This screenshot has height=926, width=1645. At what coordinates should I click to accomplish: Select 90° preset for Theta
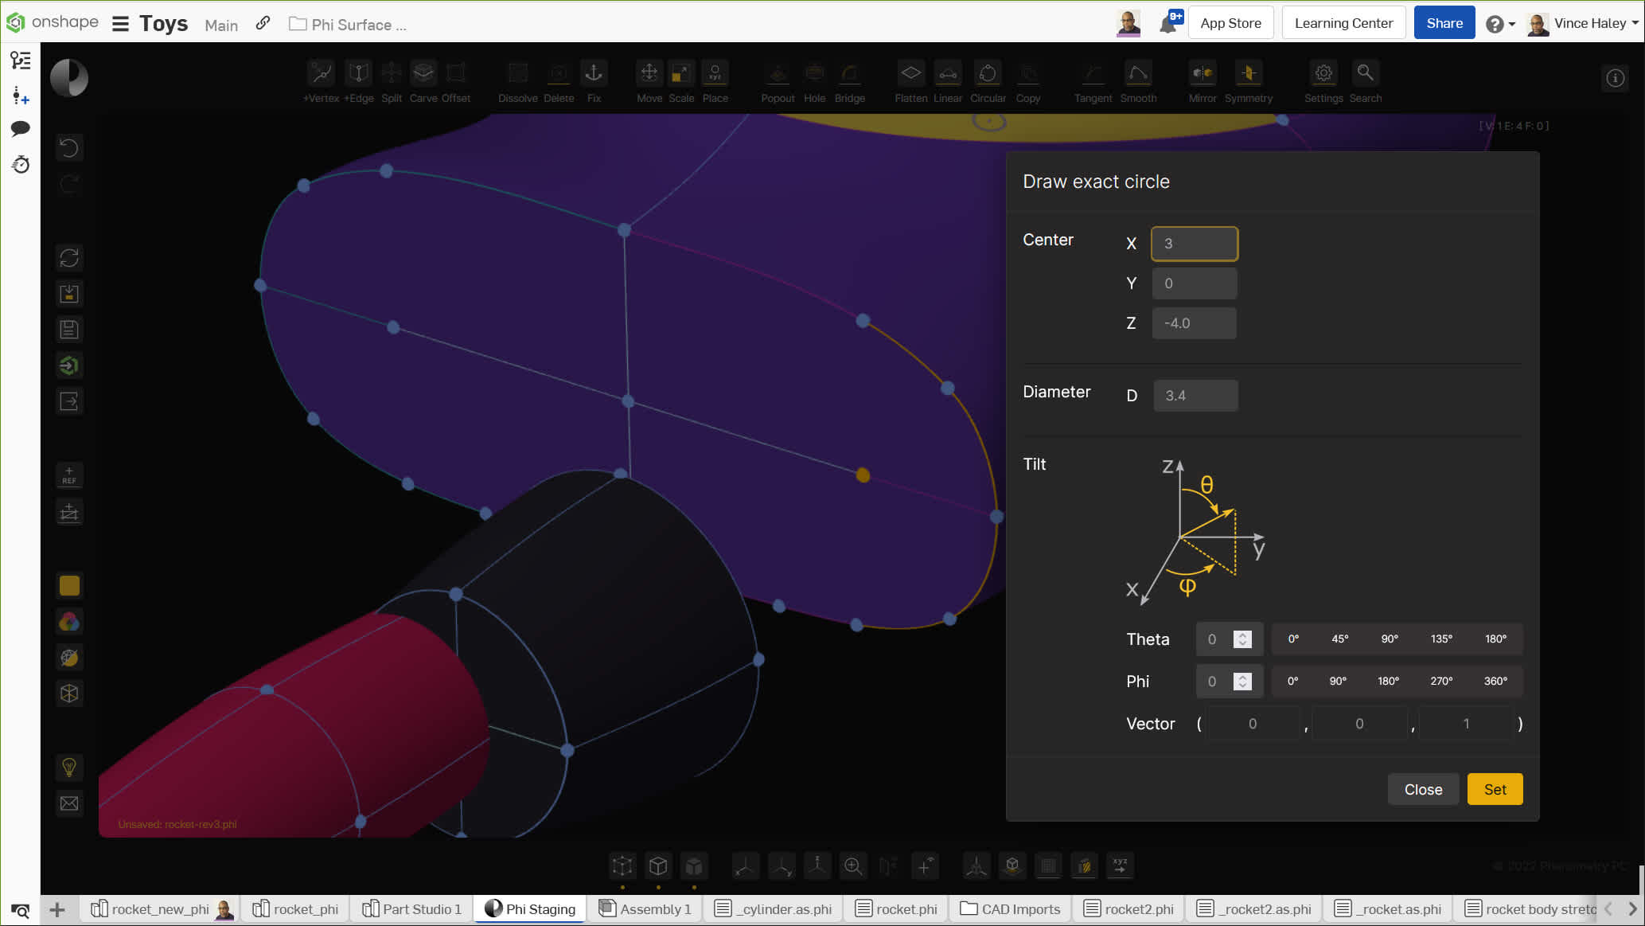[x=1390, y=639]
